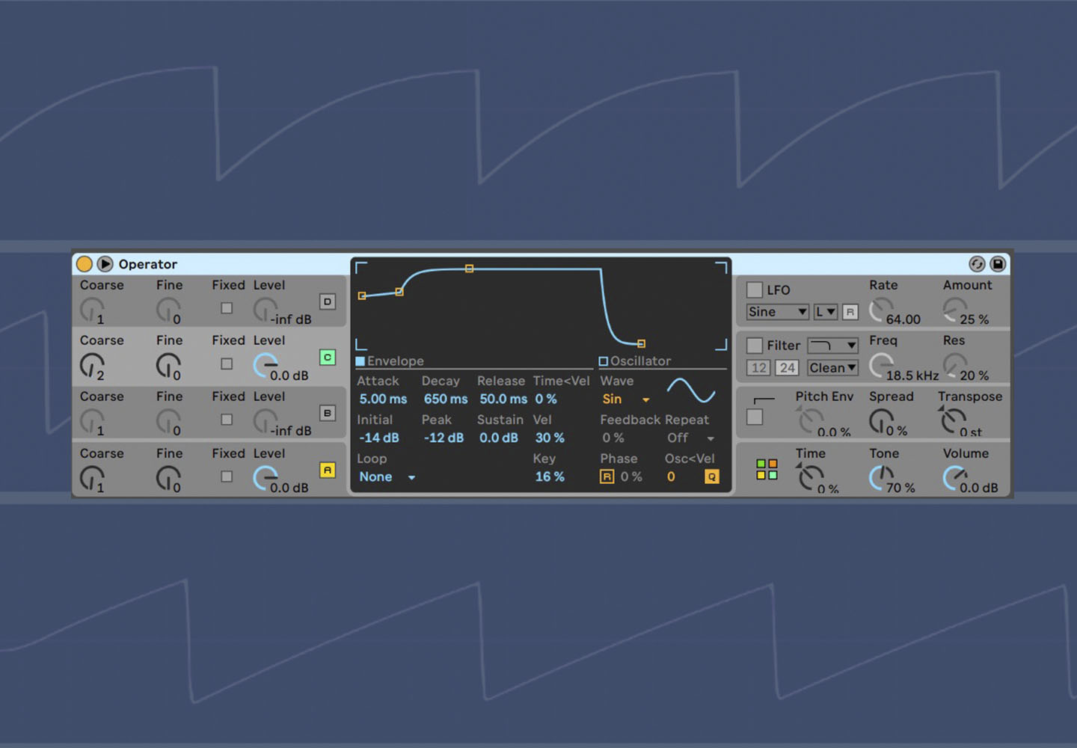Toggle the Phase retrigger R button
The image size is (1077, 748).
[x=607, y=477]
